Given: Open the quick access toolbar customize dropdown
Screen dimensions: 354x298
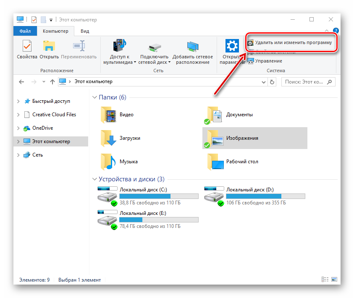Looking at the screenshot, I should (x=51, y=20).
